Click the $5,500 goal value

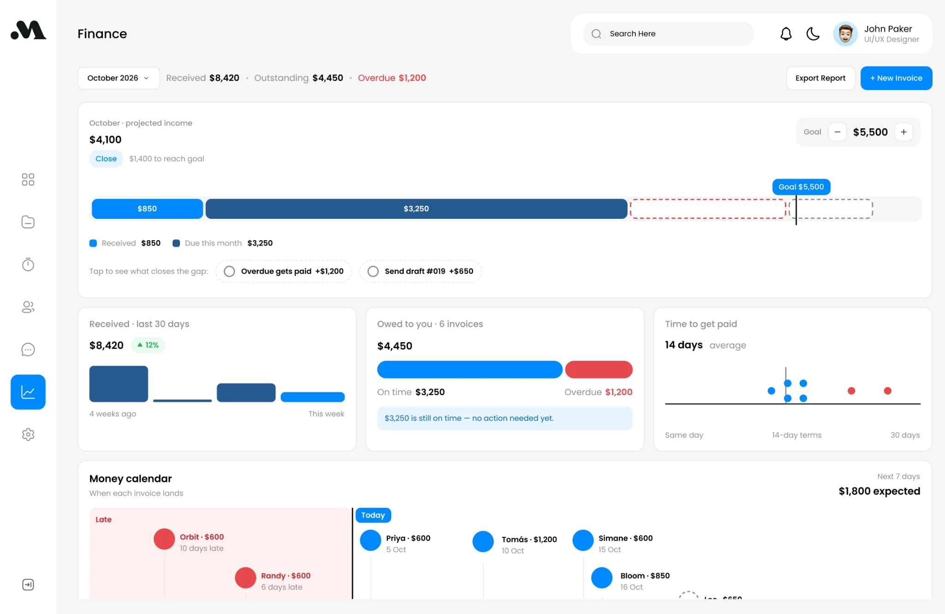click(870, 132)
